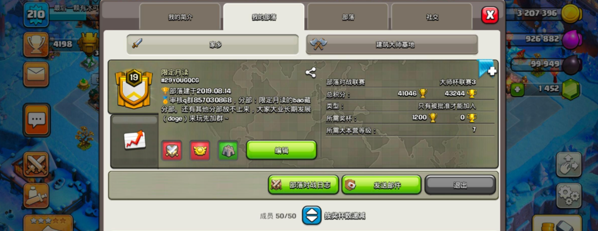Tap the crossed swords attack button

[x=36, y=164]
